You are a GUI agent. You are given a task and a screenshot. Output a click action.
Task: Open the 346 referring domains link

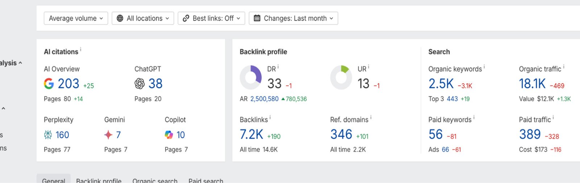341,134
